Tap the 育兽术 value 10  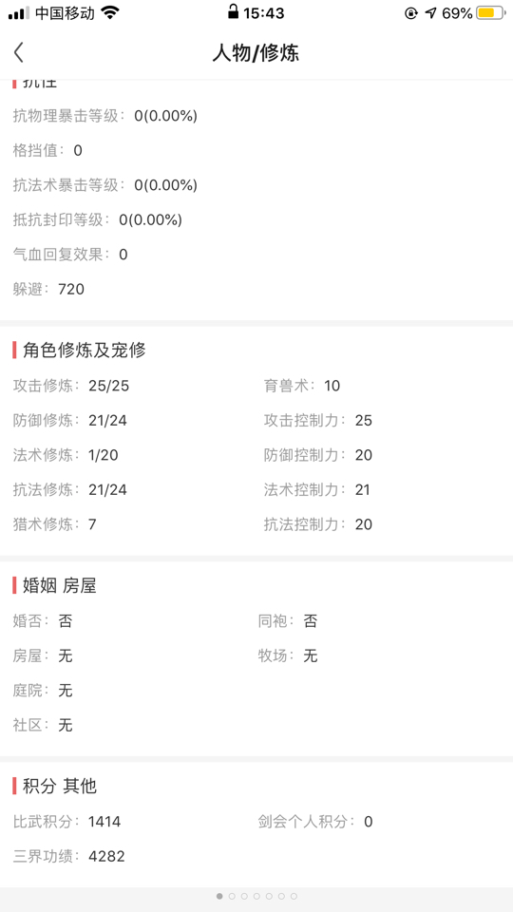tap(332, 386)
